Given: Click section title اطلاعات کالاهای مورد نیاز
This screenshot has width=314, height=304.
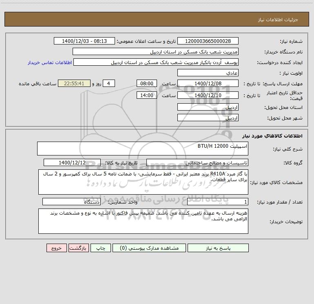Looking at the screenshot, I should 272,136.
